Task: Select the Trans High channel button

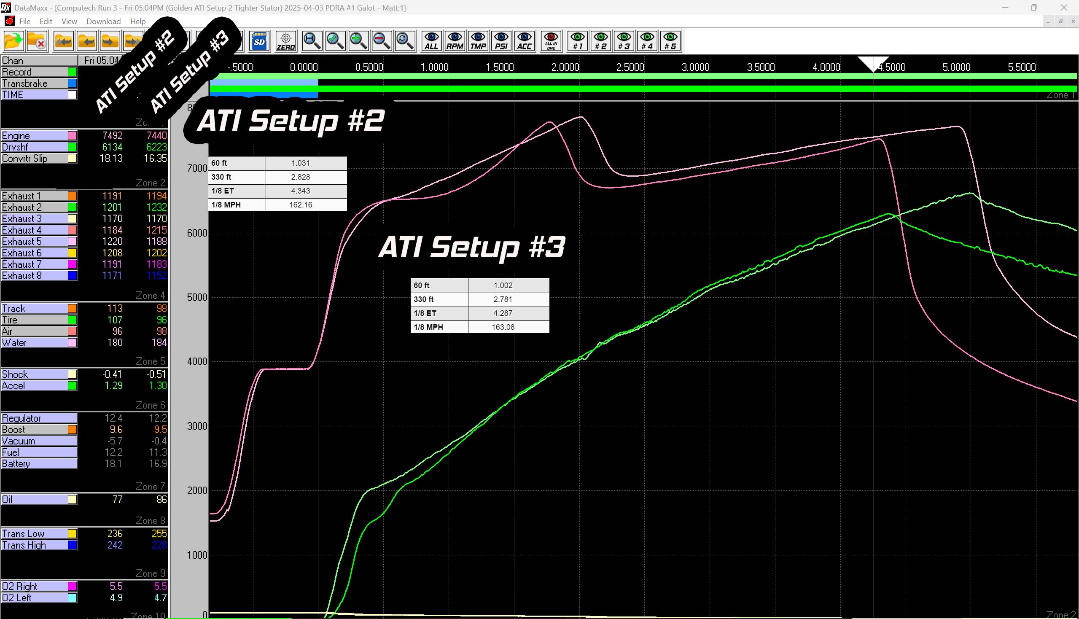Action: (39, 545)
